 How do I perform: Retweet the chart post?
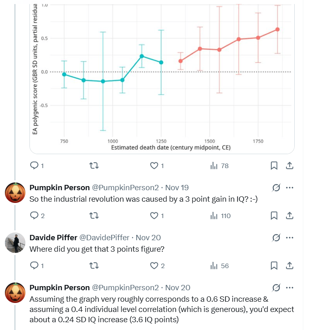pyautogui.click(x=94, y=166)
